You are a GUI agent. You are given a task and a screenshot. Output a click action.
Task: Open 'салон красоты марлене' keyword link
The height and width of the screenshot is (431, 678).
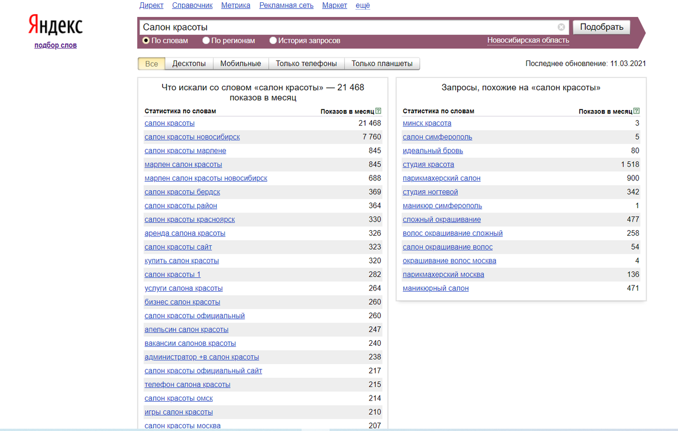pyautogui.click(x=185, y=151)
